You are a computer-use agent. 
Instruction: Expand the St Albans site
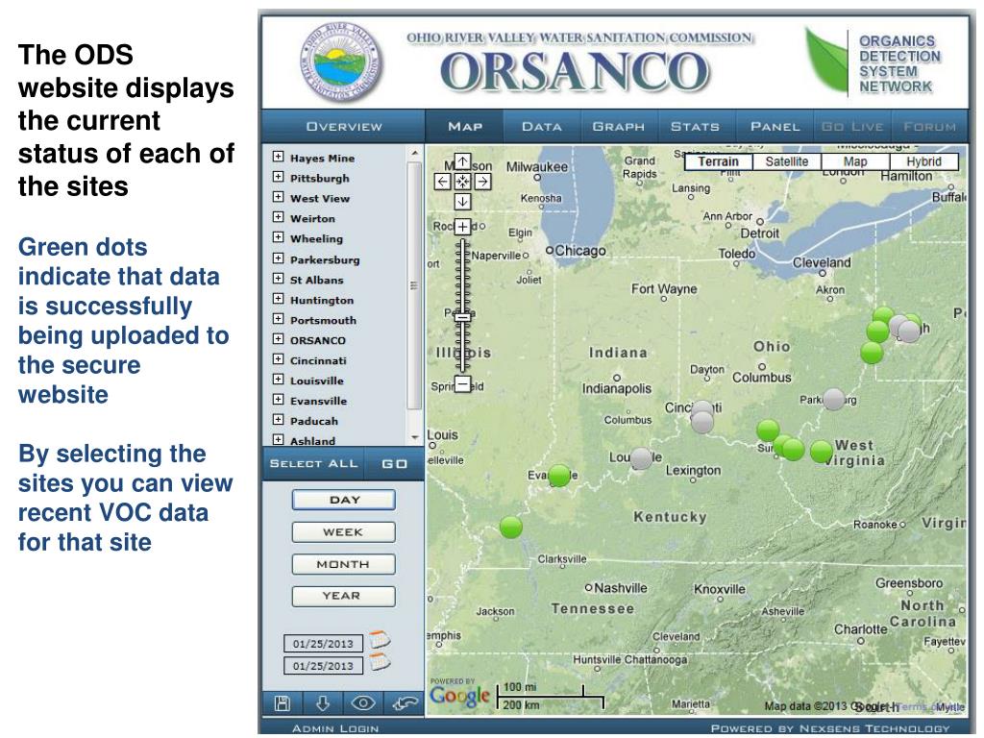(x=278, y=278)
